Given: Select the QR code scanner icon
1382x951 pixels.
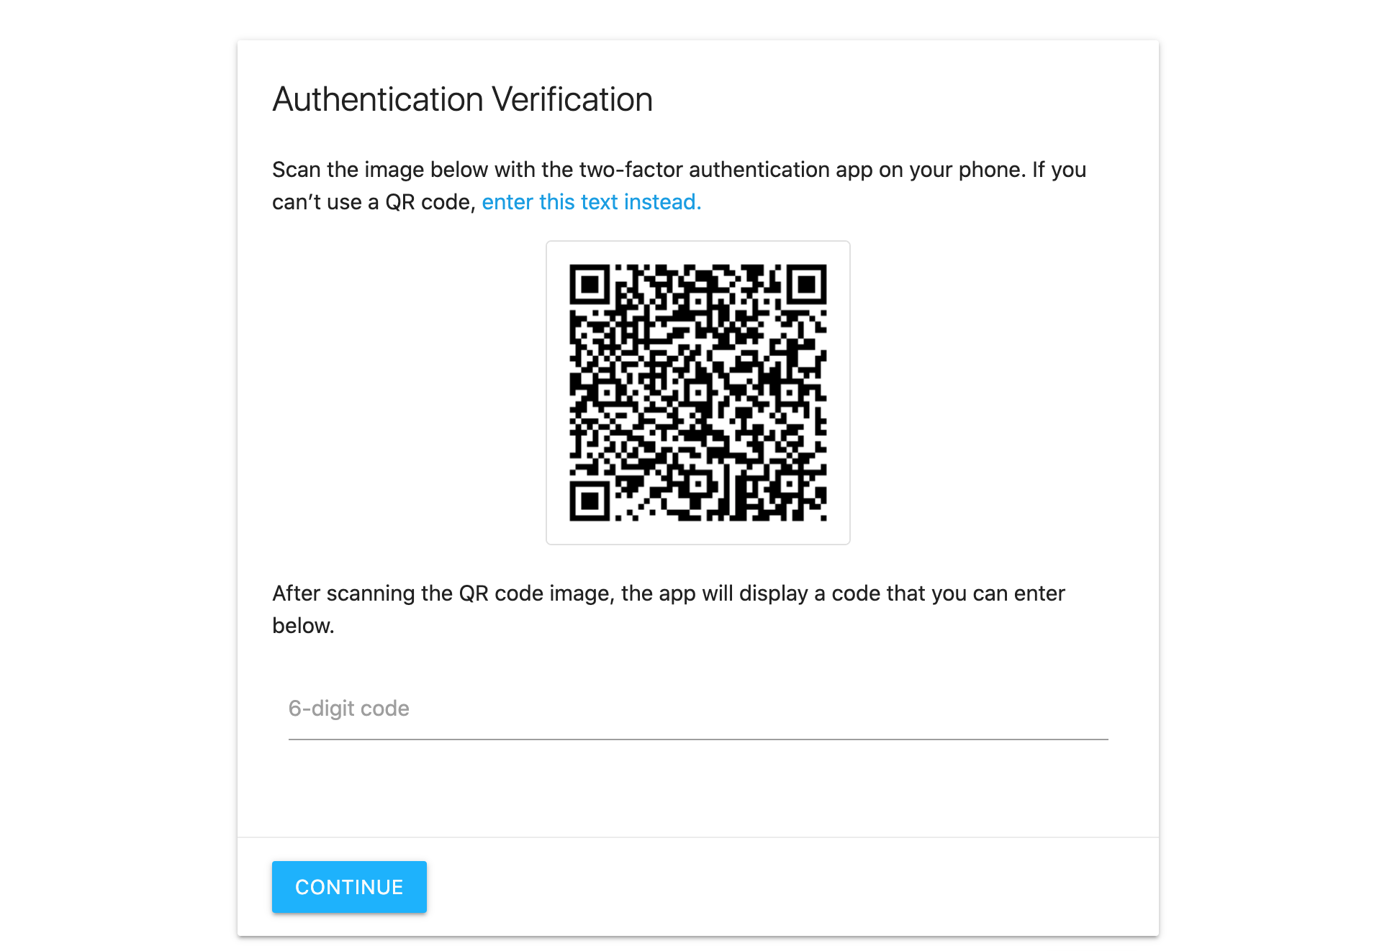Looking at the screenshot, I should tap(698, 391).
